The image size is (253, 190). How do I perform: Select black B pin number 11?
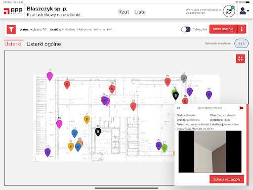pos(98,132)
